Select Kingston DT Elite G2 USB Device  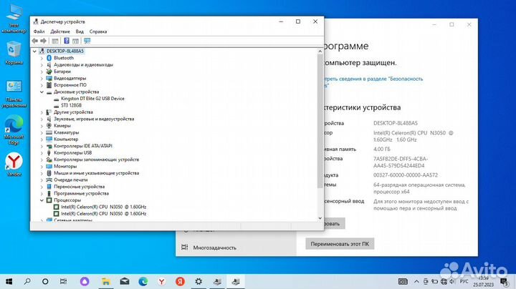92,99
